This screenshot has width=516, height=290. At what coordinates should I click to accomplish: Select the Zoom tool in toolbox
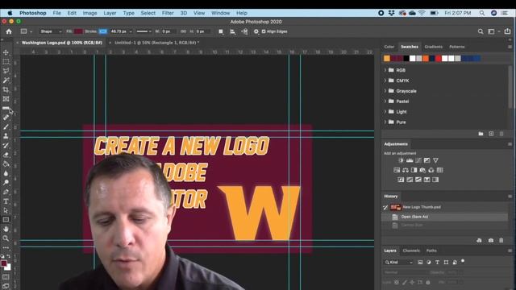(6, 238)
